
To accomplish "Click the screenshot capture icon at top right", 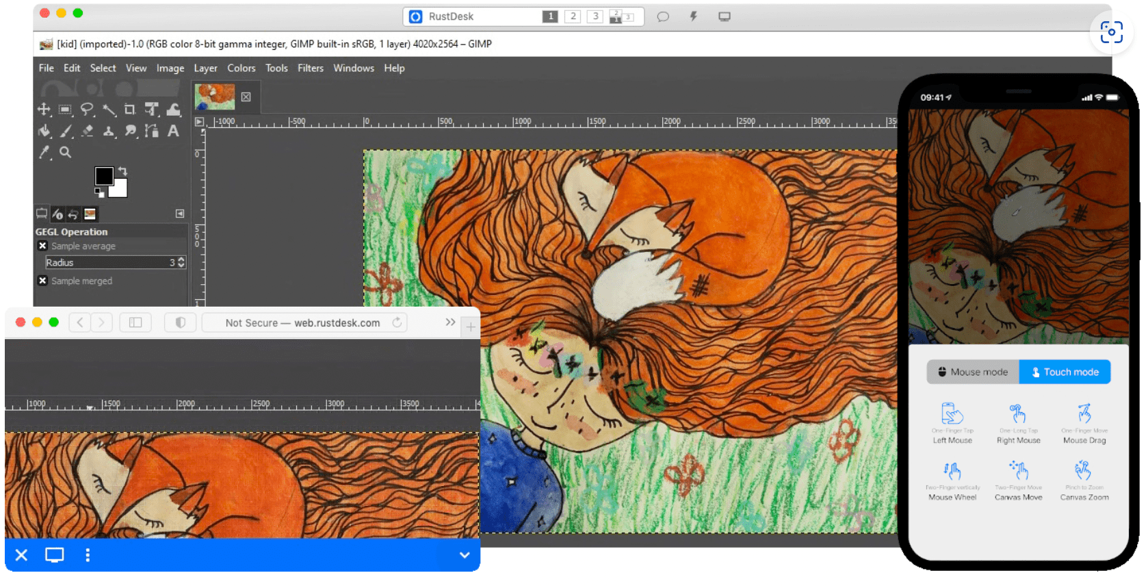I will coord(1112,32).
